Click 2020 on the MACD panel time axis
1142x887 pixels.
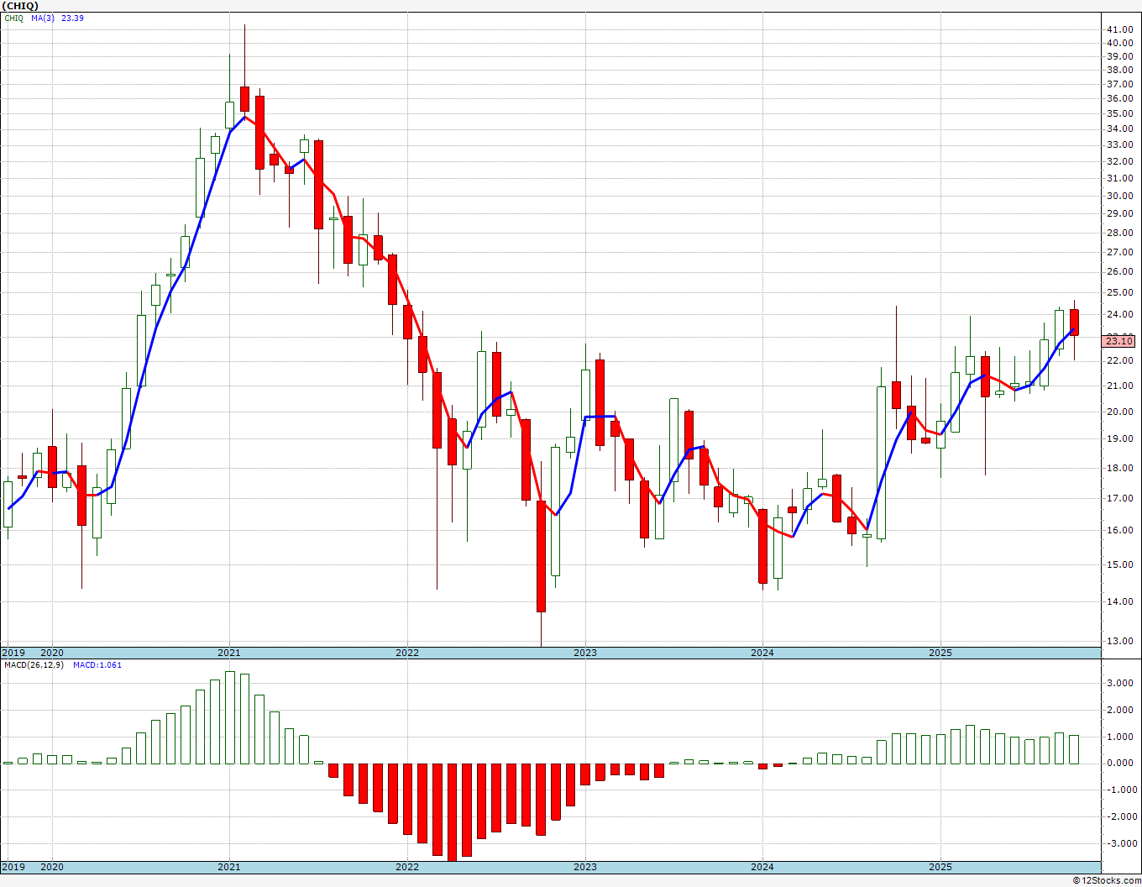coord(52,867)
